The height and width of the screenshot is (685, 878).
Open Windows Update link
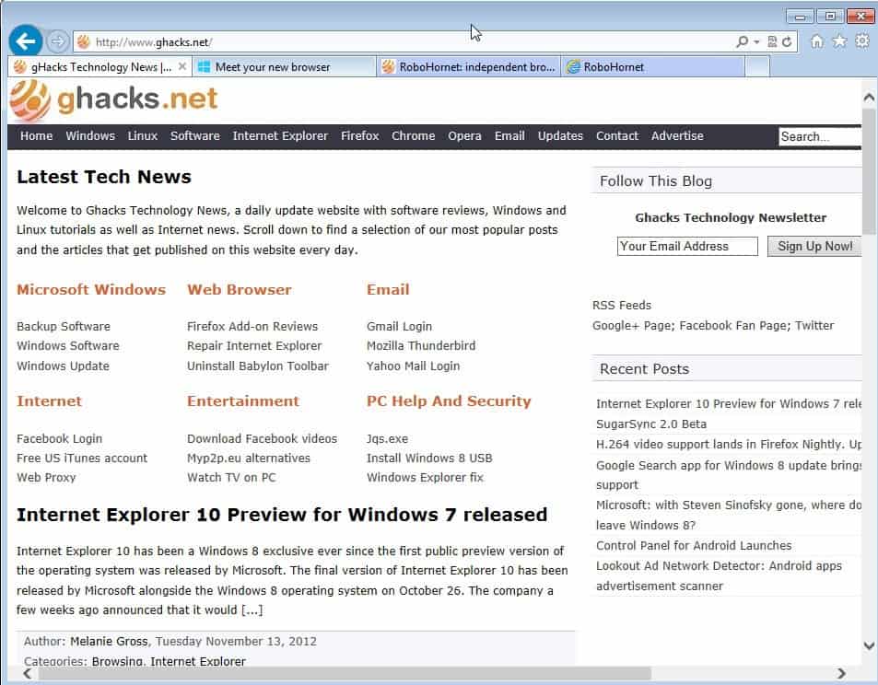(x=63, y=366)
